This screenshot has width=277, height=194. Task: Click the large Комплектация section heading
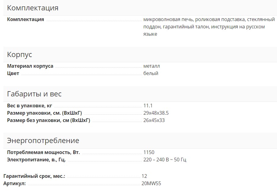pyautogui.click(x=33, y=8)
